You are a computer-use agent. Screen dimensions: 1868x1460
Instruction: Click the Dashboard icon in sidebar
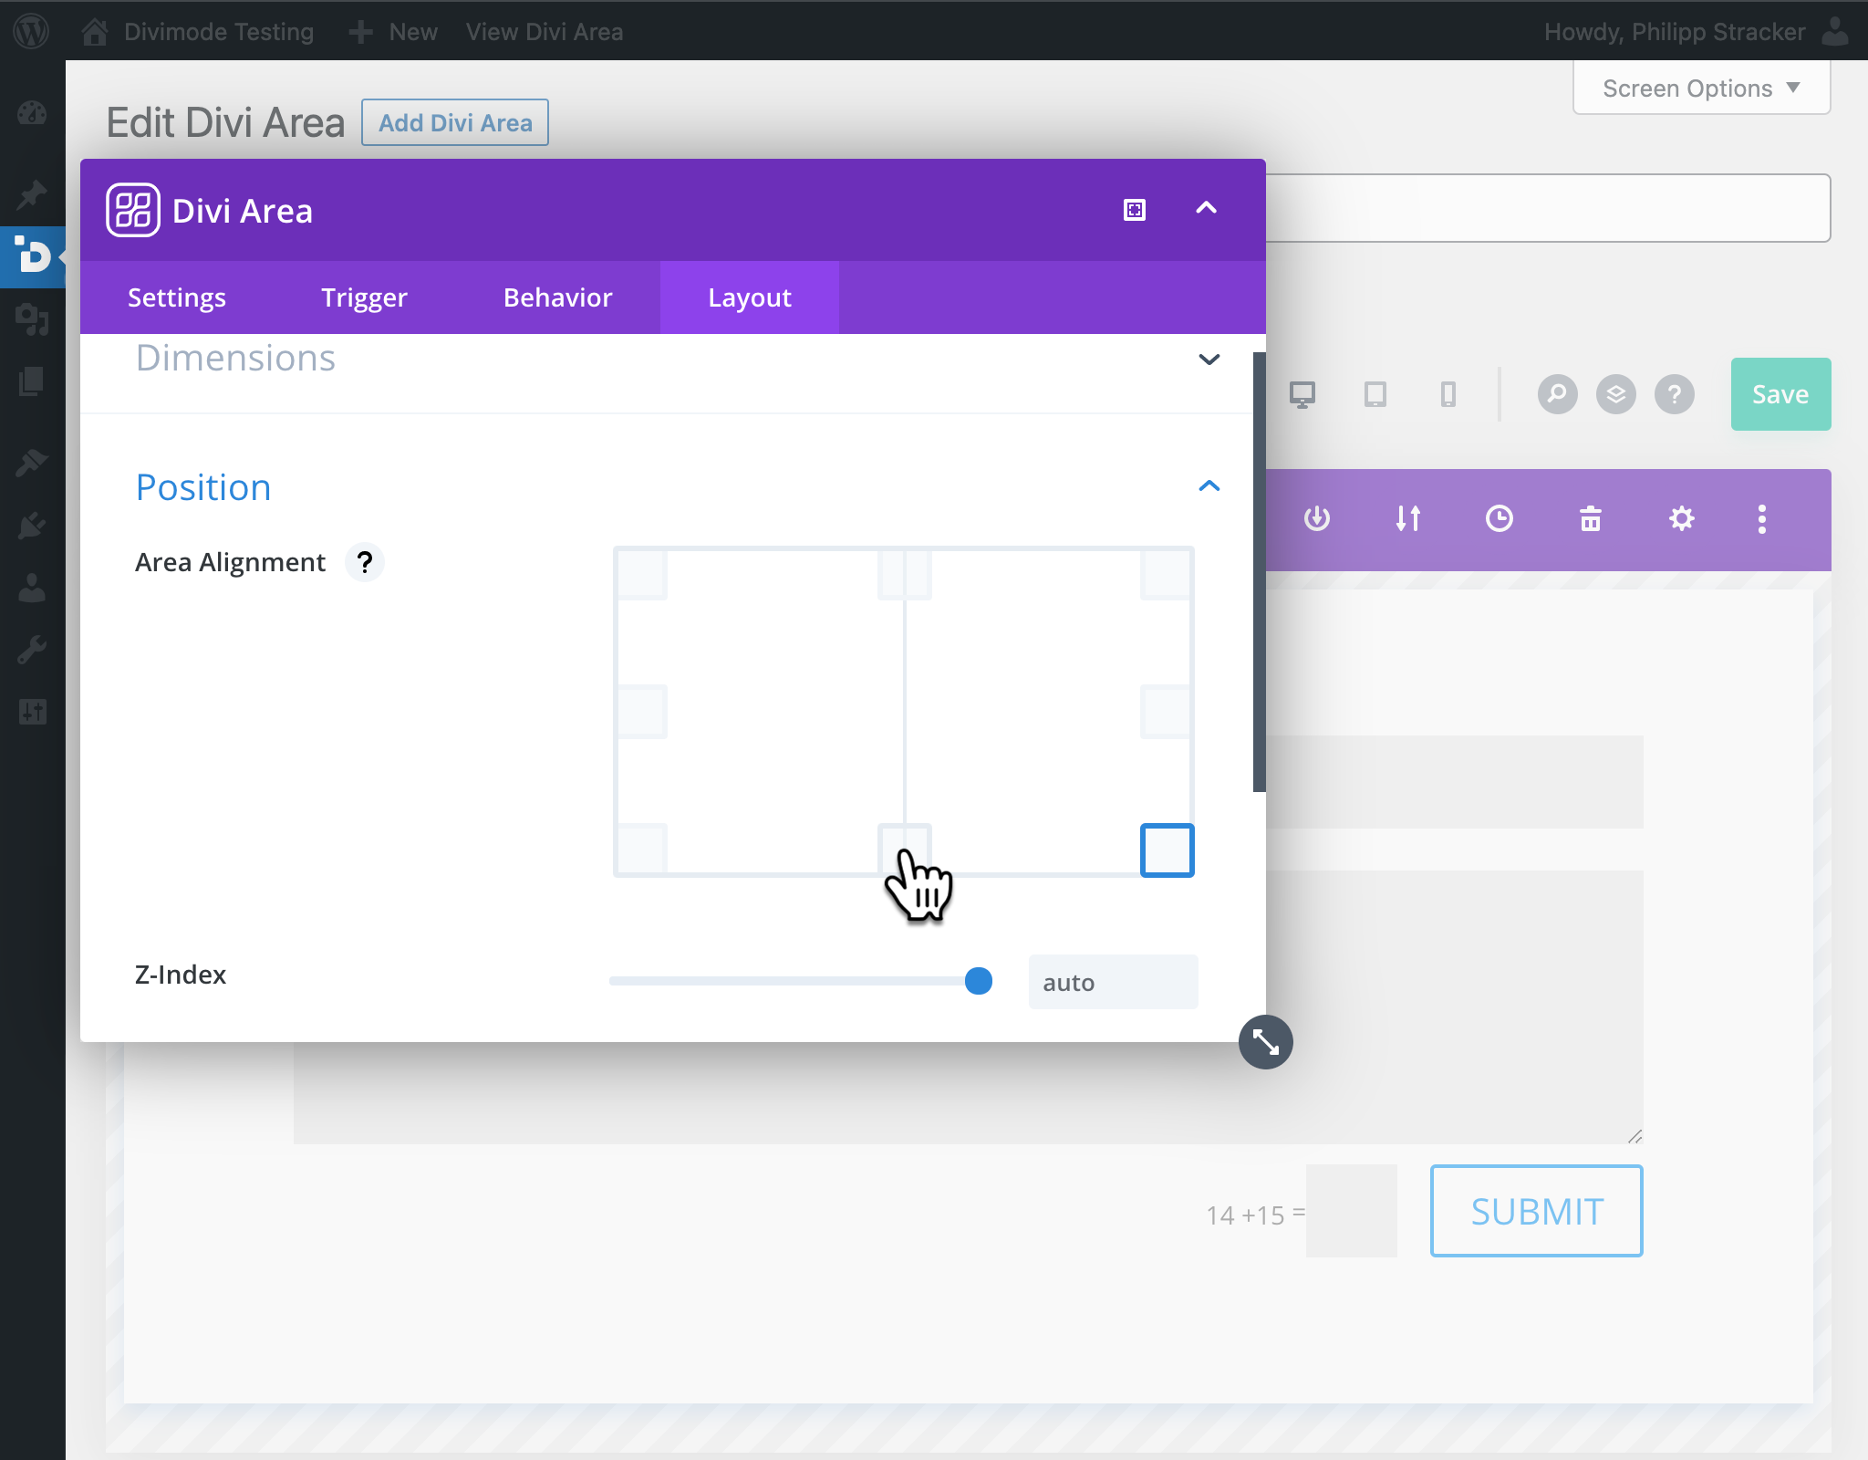point(32,113)
